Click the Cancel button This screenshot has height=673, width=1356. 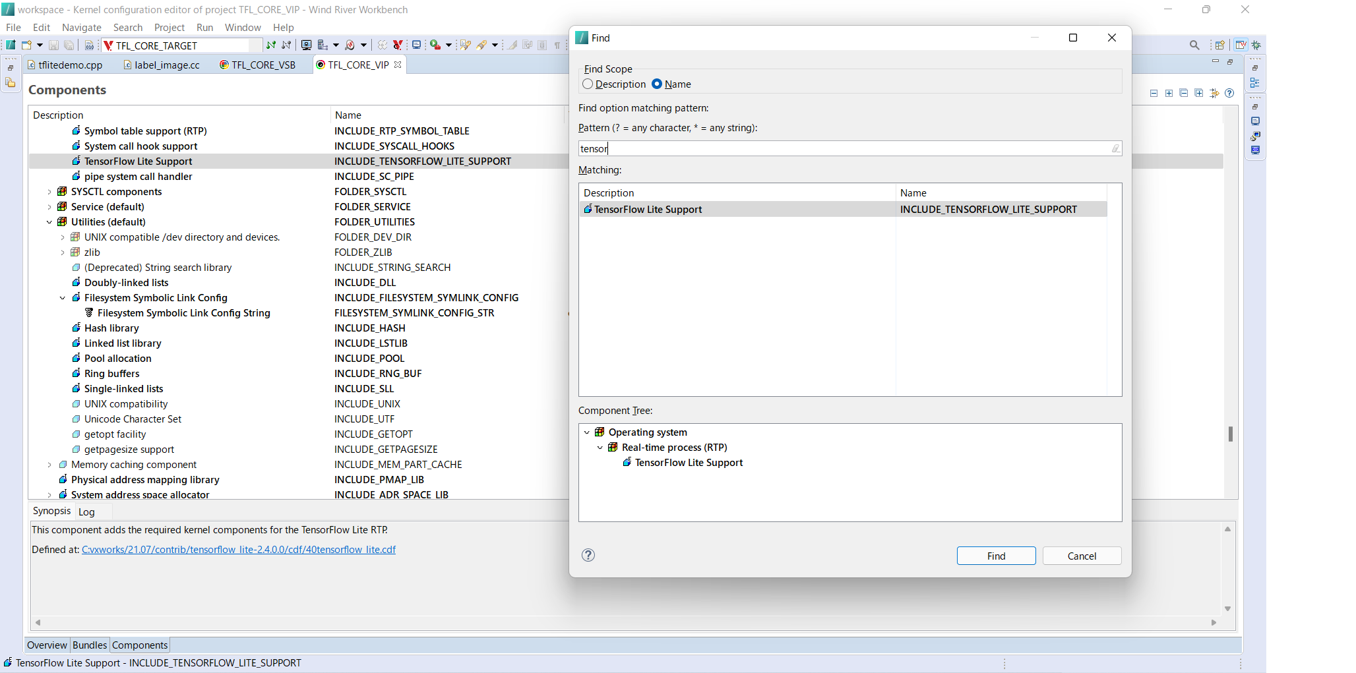pos(1082,556)
